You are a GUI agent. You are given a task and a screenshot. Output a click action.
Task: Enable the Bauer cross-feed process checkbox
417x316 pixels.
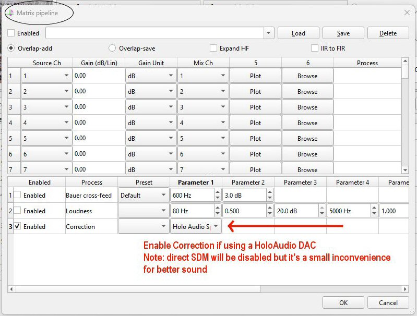point(18,196)
